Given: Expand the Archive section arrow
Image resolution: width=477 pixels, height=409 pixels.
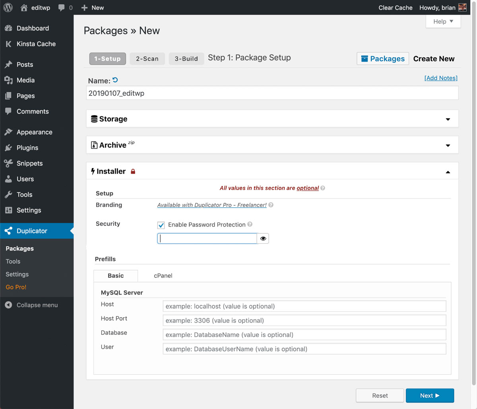Looking at the screenshot, I should 448,145.
